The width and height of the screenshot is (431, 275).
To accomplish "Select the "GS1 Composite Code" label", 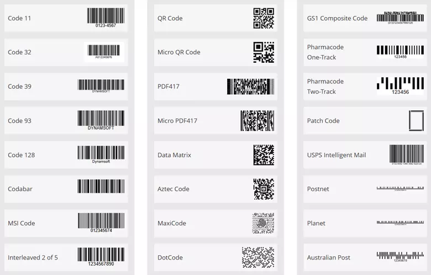I will 337,18.
